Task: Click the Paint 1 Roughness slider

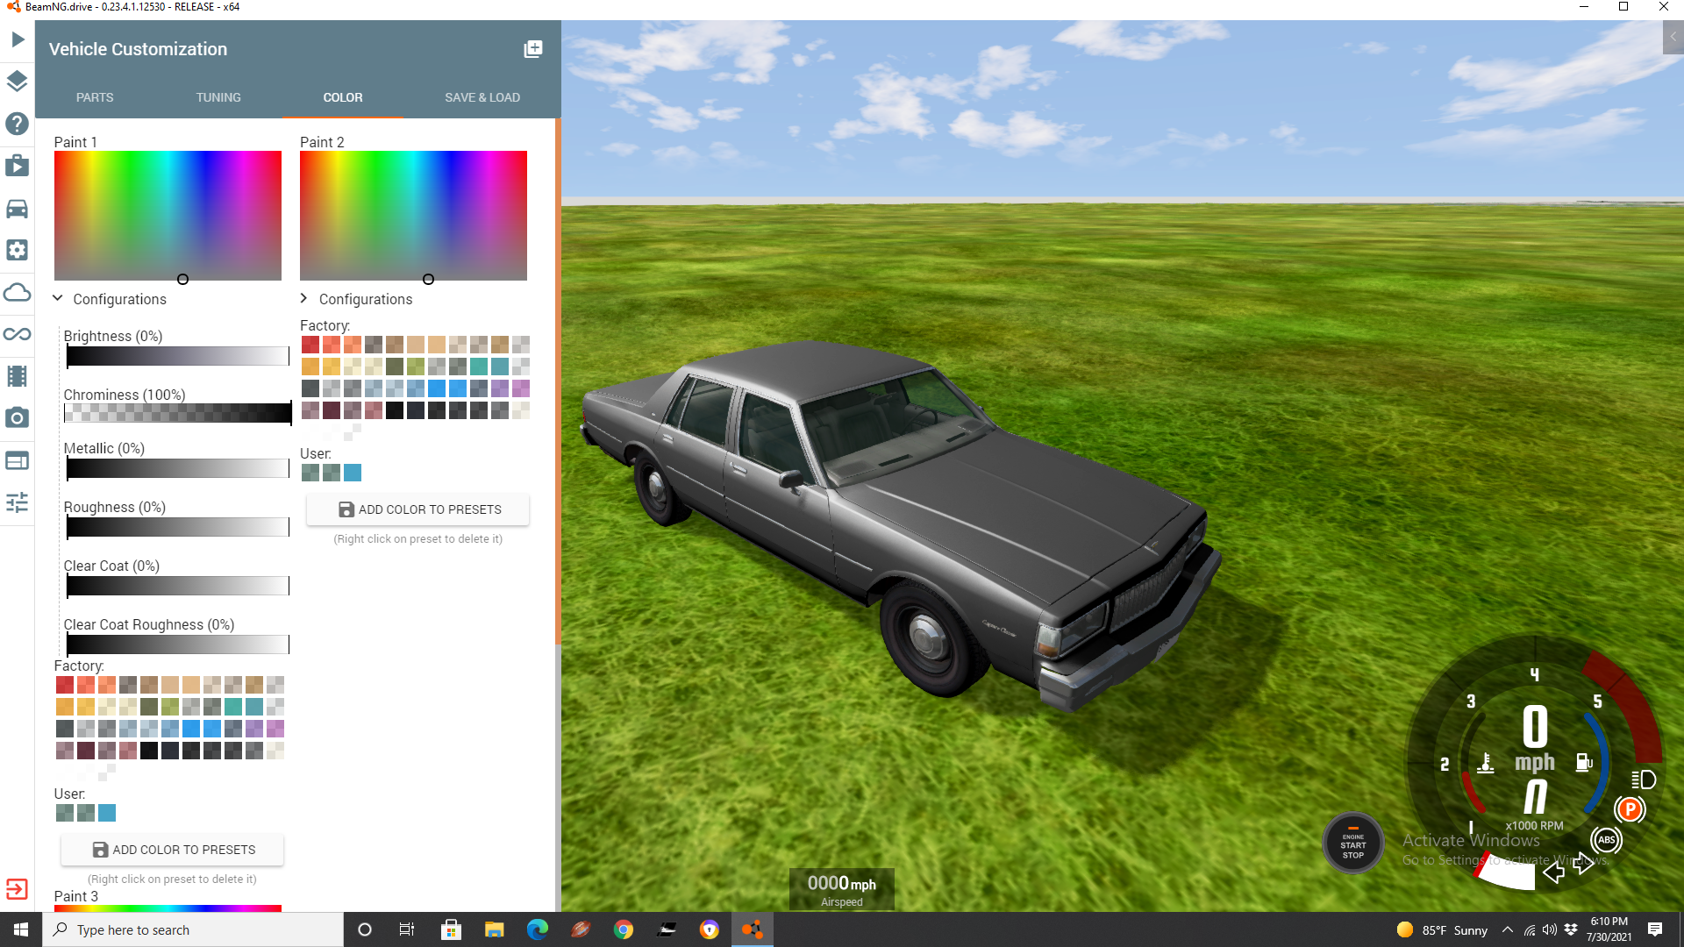Action: coord(178,527)
